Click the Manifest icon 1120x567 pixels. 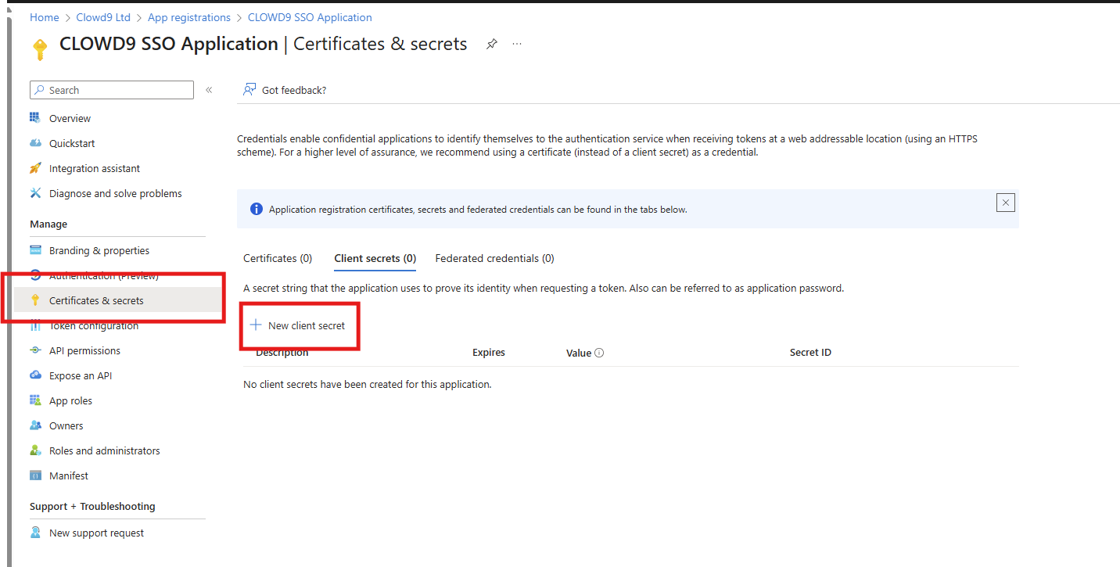pyautogui.click(x=35, y=475)
